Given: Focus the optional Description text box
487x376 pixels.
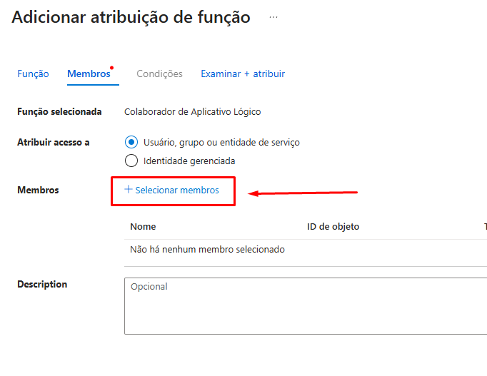Looking at the screenshot, I should [x=306, y=305].
